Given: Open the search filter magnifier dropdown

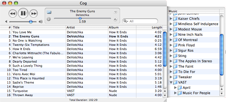Looking at the screenshot, I should tap(126, 21).
